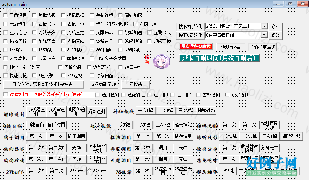
Task: Click 自瞄时间 button
Action: point(56,125)
